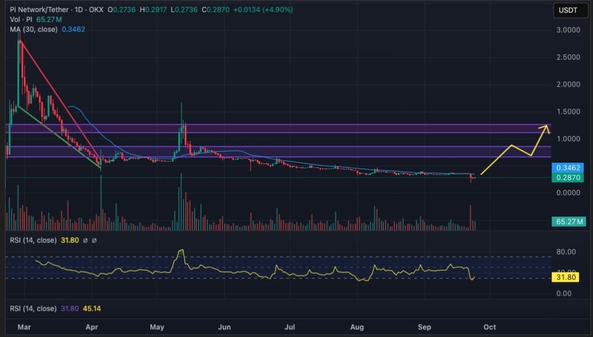Select the 0.3462 value in the MA legend
The width and height of the screenshot is (593, 337).
tap(73, 30)
